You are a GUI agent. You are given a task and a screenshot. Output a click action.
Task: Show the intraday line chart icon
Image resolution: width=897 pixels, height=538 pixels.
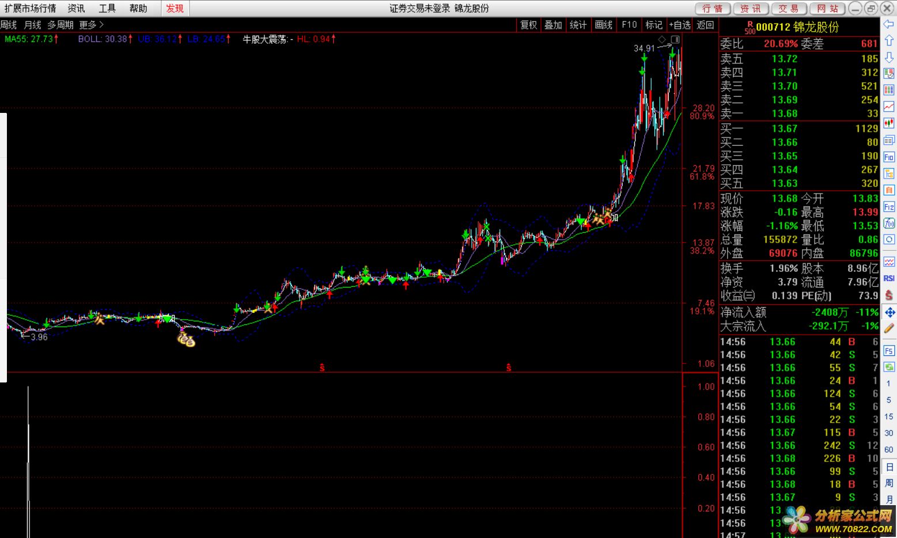[x=889, y=107]
